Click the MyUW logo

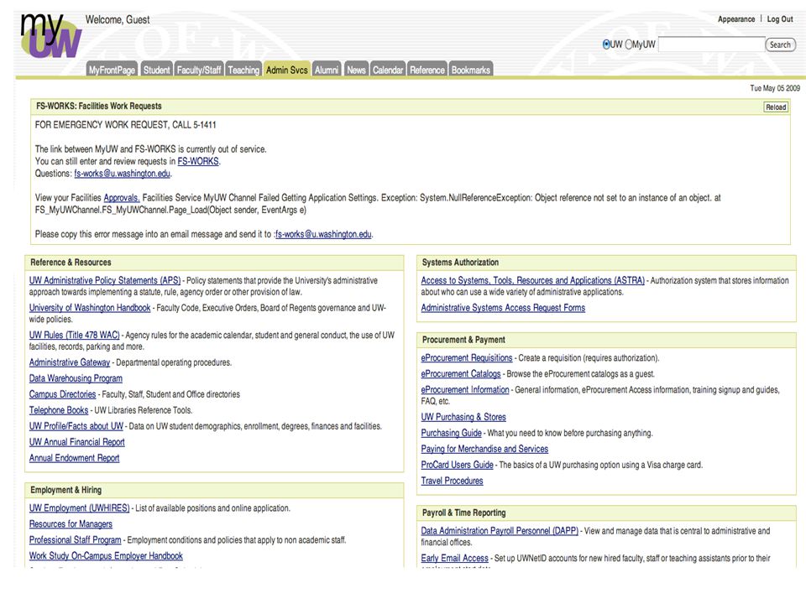pyautogui.click(x=51, y=35)
